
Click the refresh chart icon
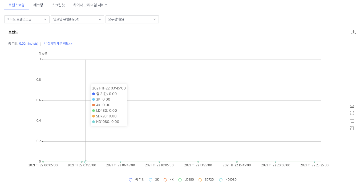coord(352,113)
